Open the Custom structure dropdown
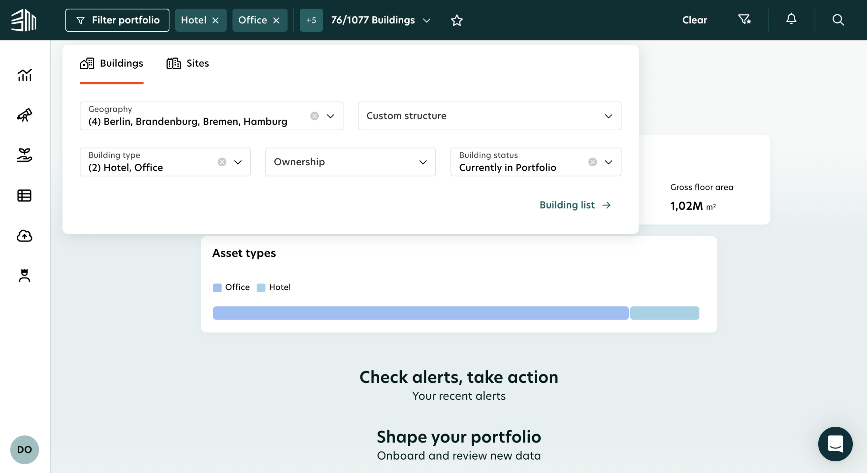This screenshot has height=473, width=867. click(x=489, y=116)
